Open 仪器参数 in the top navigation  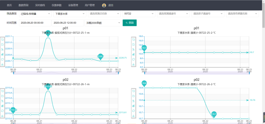[x=57, y=5]
